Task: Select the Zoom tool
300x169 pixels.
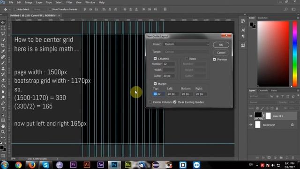Action: (x=3, y=132)
